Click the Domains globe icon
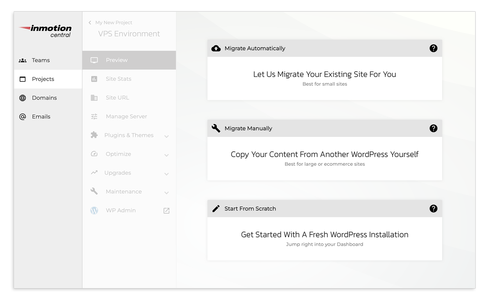 [23, 98]
